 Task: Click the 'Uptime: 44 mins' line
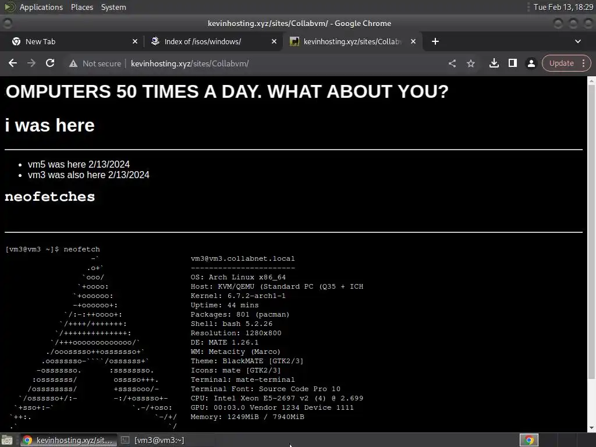[x=224, y=305]
